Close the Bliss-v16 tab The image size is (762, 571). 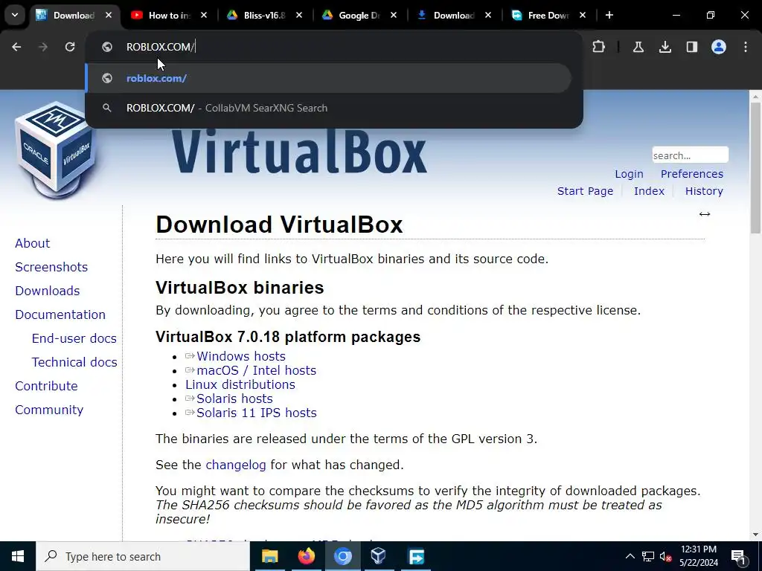coord(299,16)
